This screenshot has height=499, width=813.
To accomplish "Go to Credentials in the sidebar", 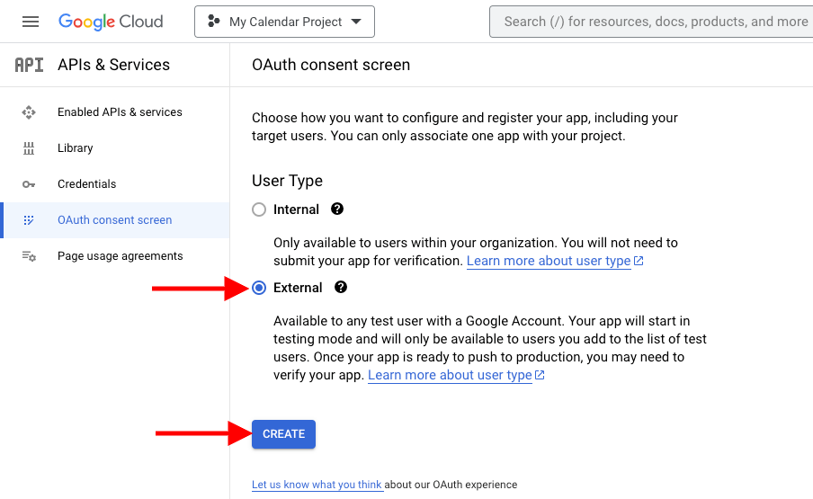I will point(86,184).
